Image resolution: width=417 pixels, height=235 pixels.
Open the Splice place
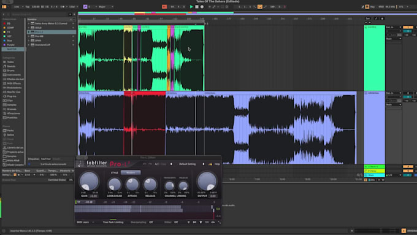click(10, 134)
